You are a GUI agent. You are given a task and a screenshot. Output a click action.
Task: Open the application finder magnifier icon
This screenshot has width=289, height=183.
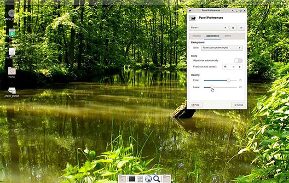coord(157,179)
